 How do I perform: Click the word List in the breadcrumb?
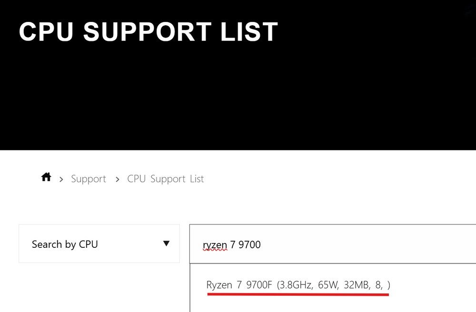coord(196,179)
